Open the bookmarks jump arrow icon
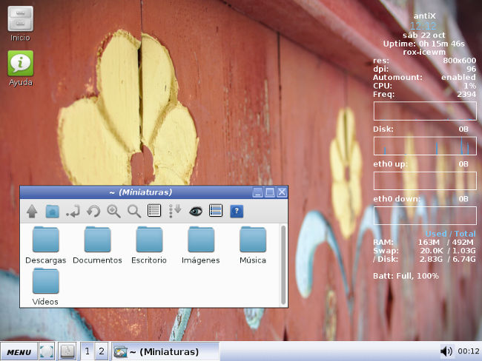 point(73,212)
